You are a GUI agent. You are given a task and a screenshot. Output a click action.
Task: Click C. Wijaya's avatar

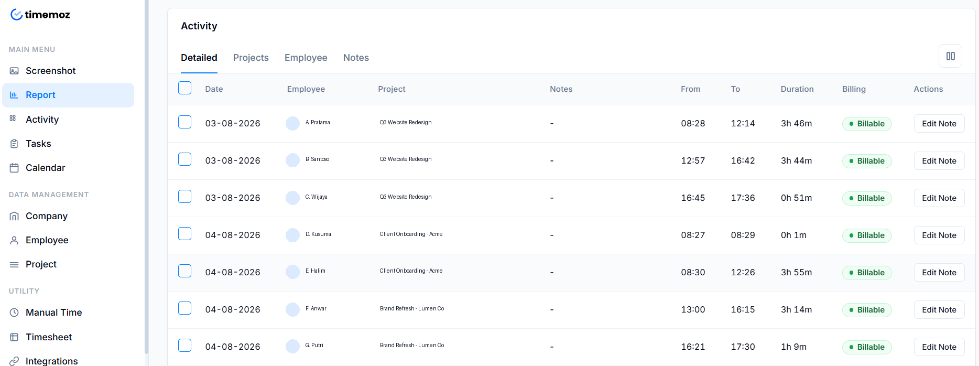(x=292, y=198)
